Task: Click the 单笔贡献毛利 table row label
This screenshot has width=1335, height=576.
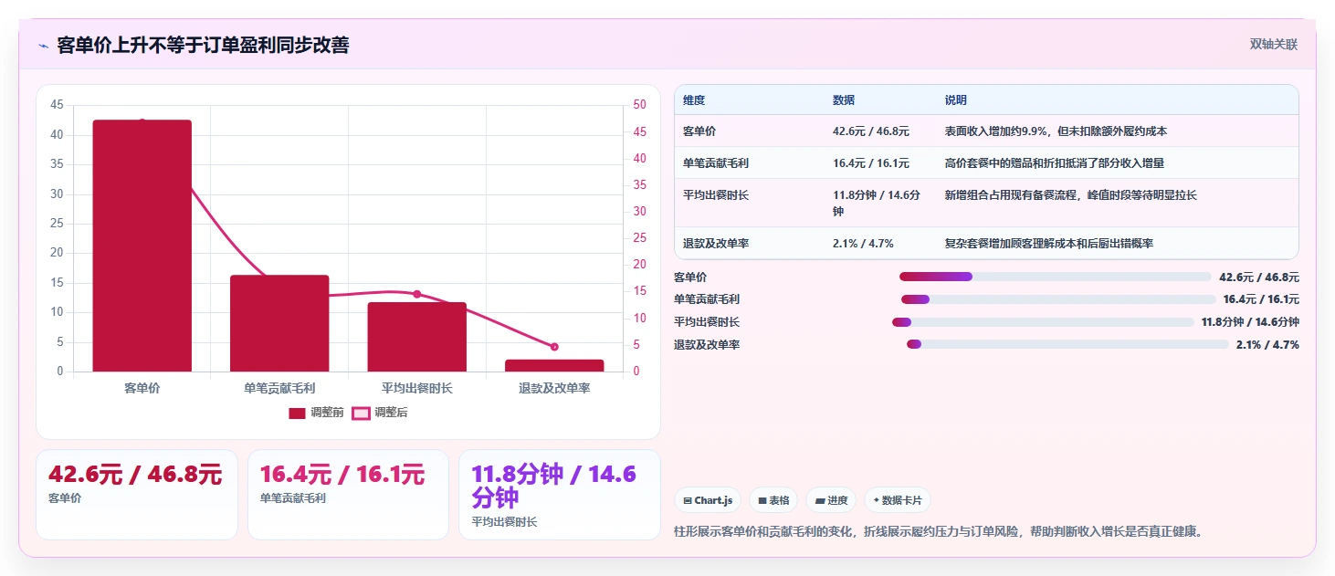Action: coord(716,163)
